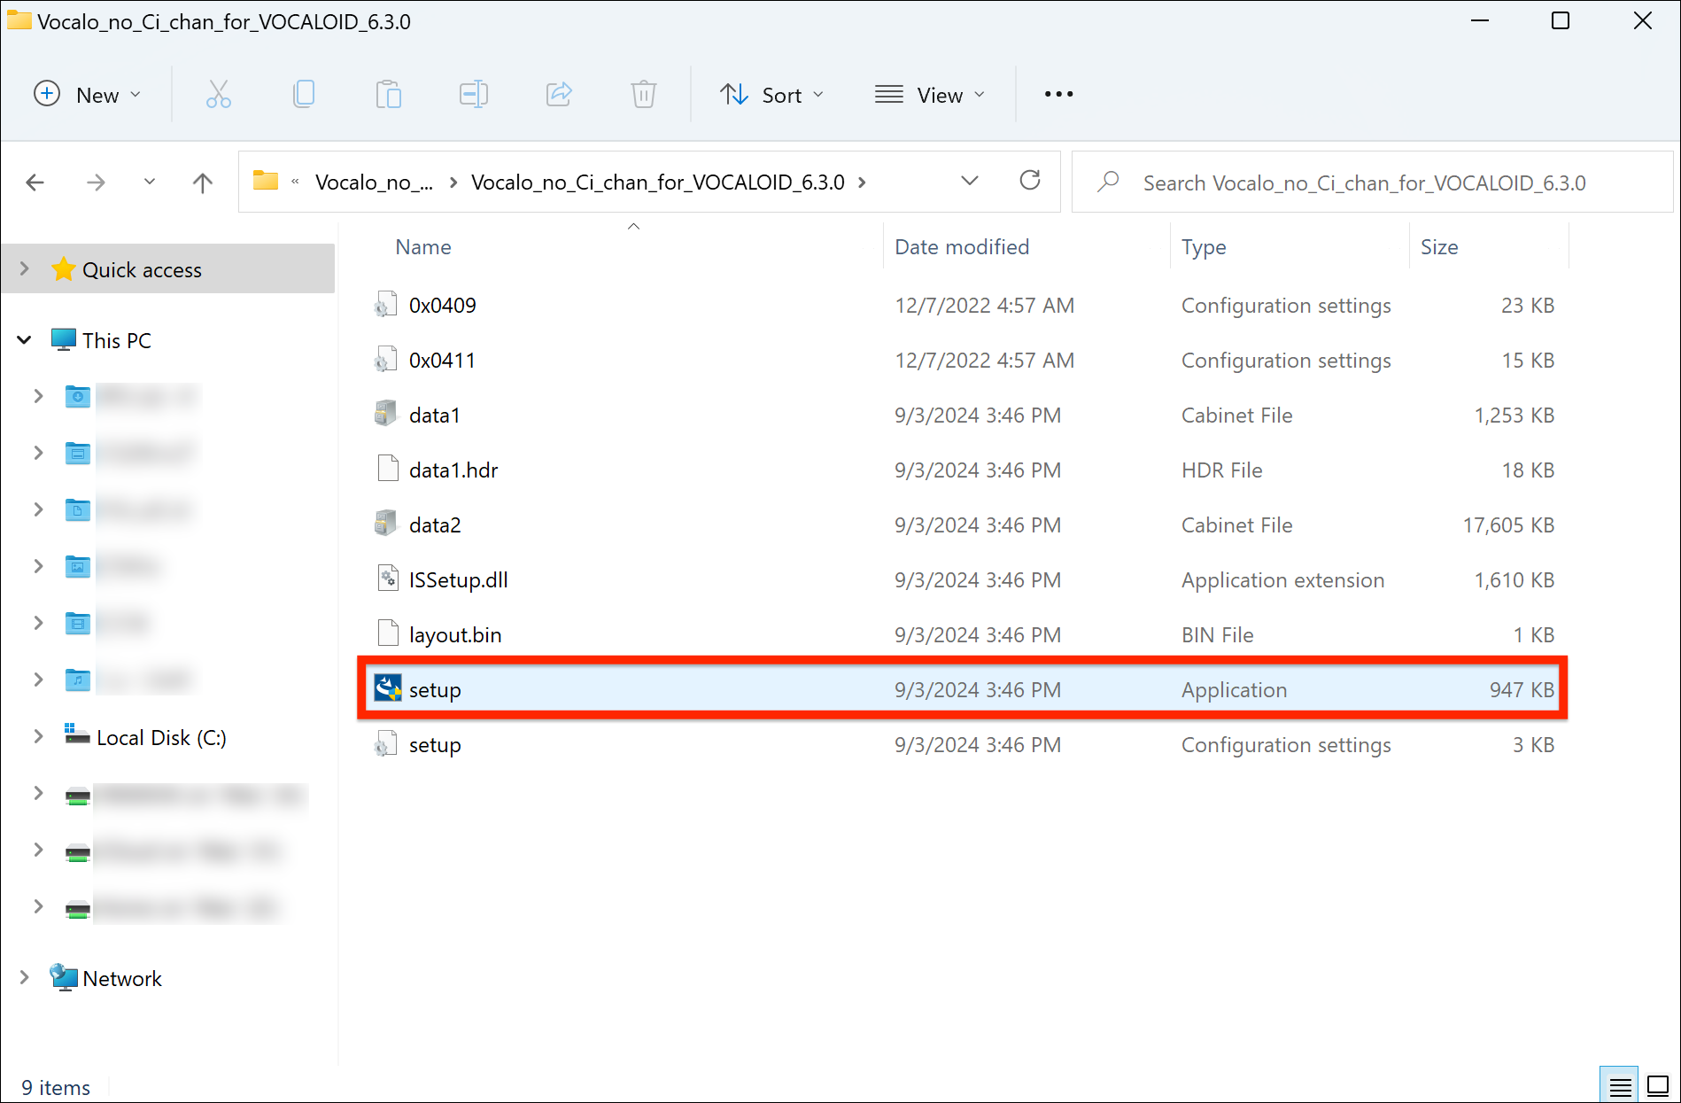Toggle sort order by clicking Name column header
This screenshot has height=1103, width=1681.
pos(422,246)
